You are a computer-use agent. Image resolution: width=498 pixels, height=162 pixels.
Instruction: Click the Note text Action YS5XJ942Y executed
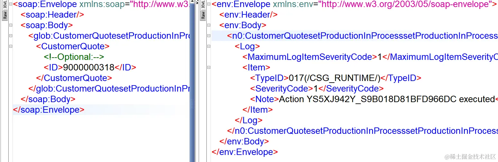387,99
